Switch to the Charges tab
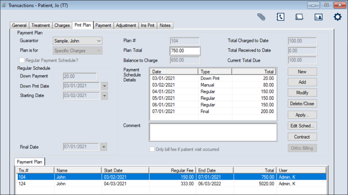Screen dimensions: 348x195 tap(62, 25)
